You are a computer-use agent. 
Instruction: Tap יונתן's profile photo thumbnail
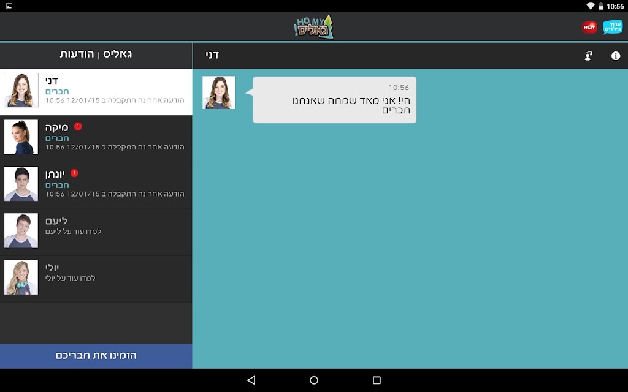21,184
